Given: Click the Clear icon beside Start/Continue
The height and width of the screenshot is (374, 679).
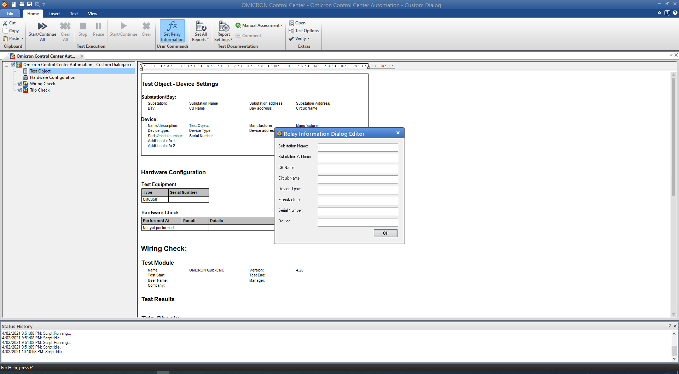Looking at the screenshot, I should tap(146, 26).
